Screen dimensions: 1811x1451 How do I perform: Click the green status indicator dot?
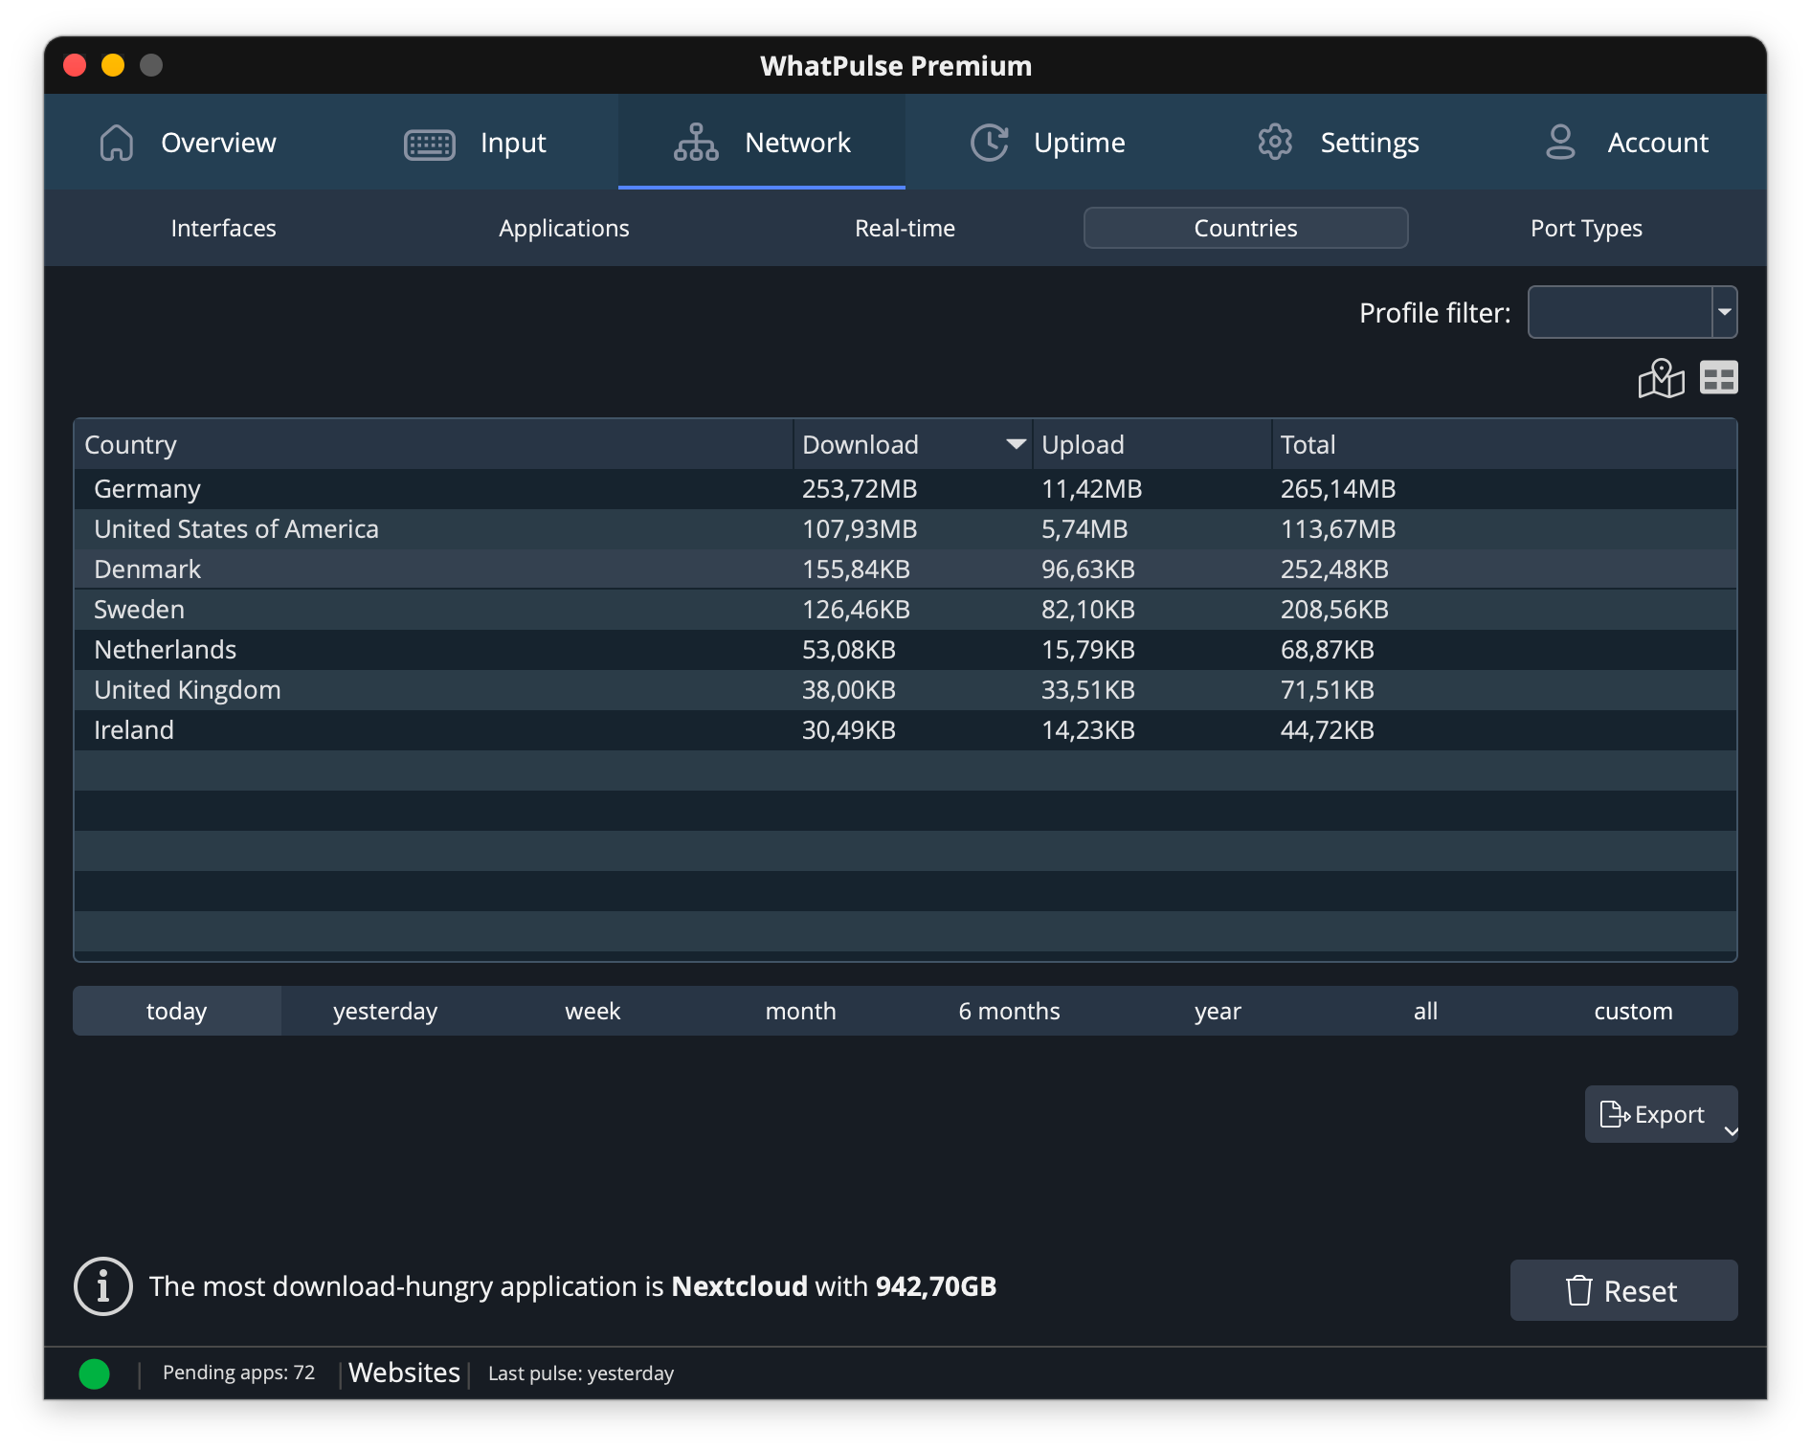coord(94,1373)
